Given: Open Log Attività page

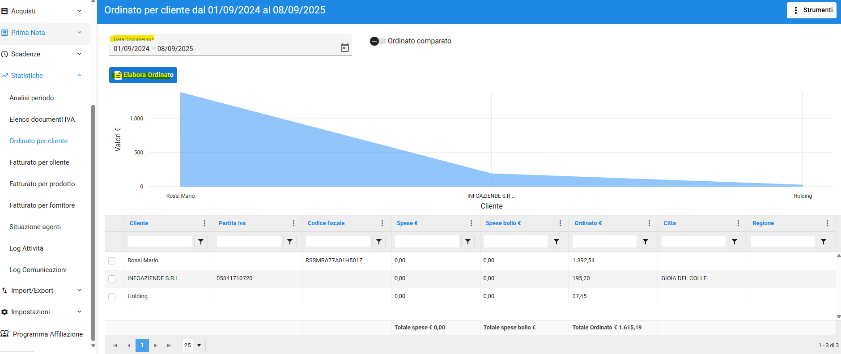Looking at the screenshot, I should [x=26, y=248].
